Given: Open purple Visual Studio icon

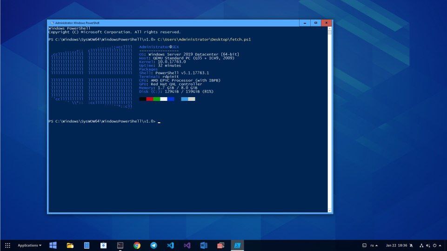Looking at the screenshot, I should point(187,245).
